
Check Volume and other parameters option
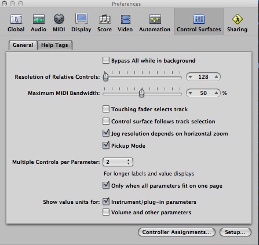pyautogui.click(x=106, y=212)
